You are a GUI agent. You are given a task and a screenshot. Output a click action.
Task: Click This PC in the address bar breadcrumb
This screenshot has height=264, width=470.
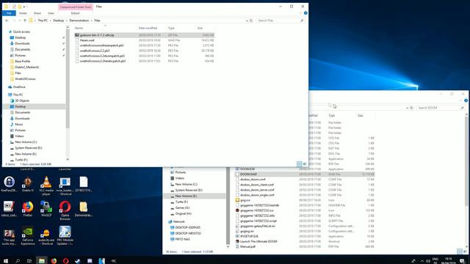coord(43,21)
